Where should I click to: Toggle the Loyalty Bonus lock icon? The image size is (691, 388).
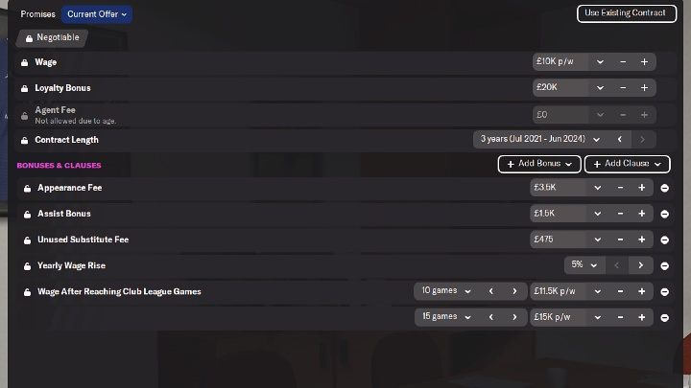[25, 89]
